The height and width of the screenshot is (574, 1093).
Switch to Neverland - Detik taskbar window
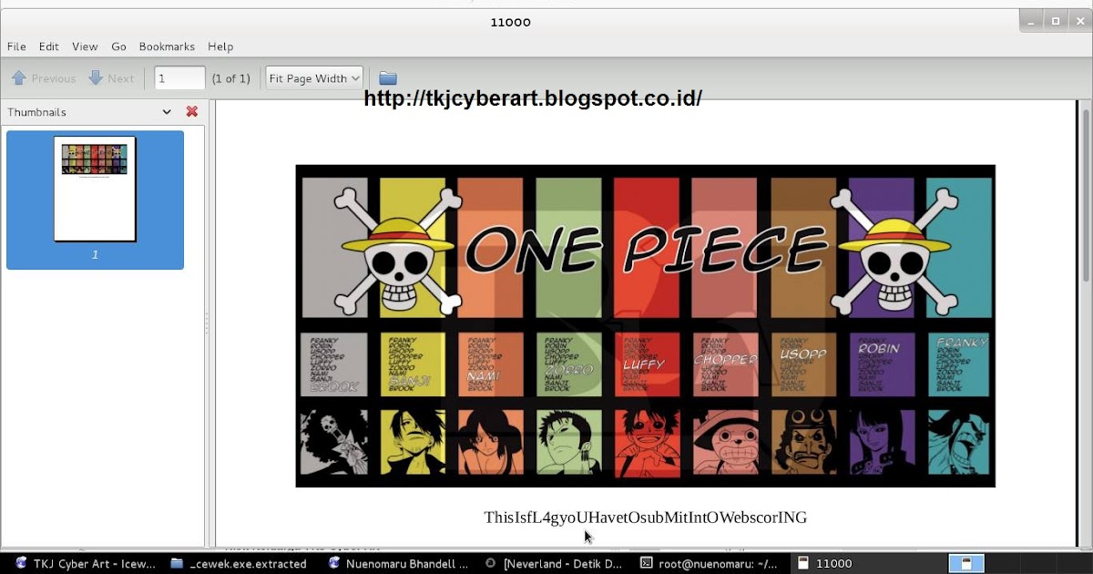555,564
